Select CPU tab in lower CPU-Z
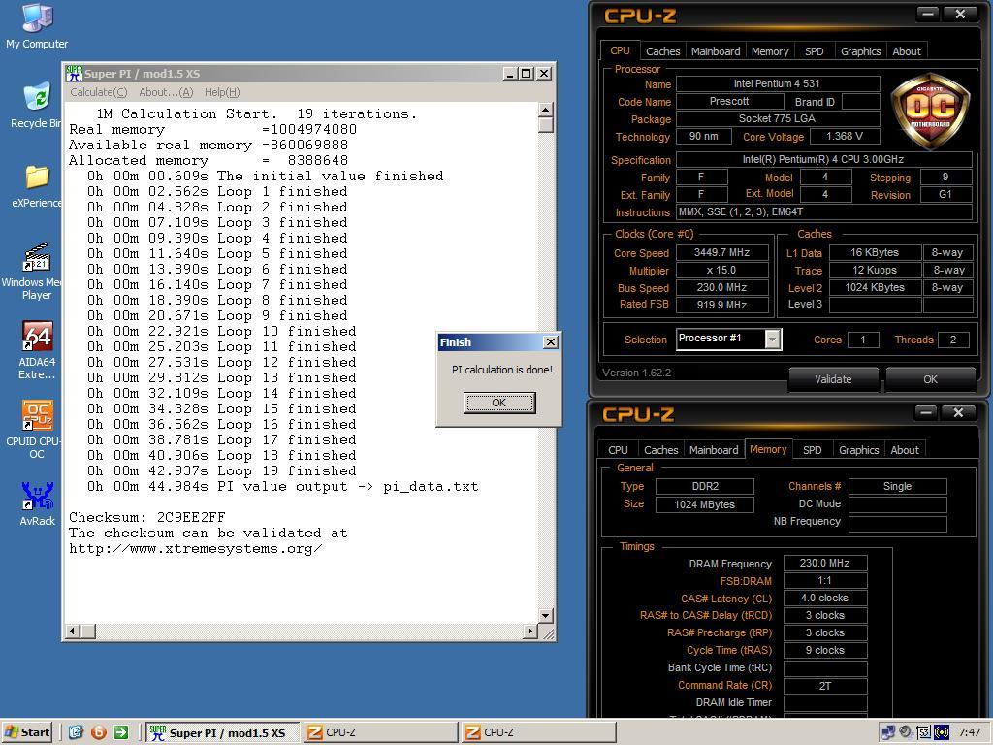The height and width of the screenshot is (745, 993). (618, 450)
